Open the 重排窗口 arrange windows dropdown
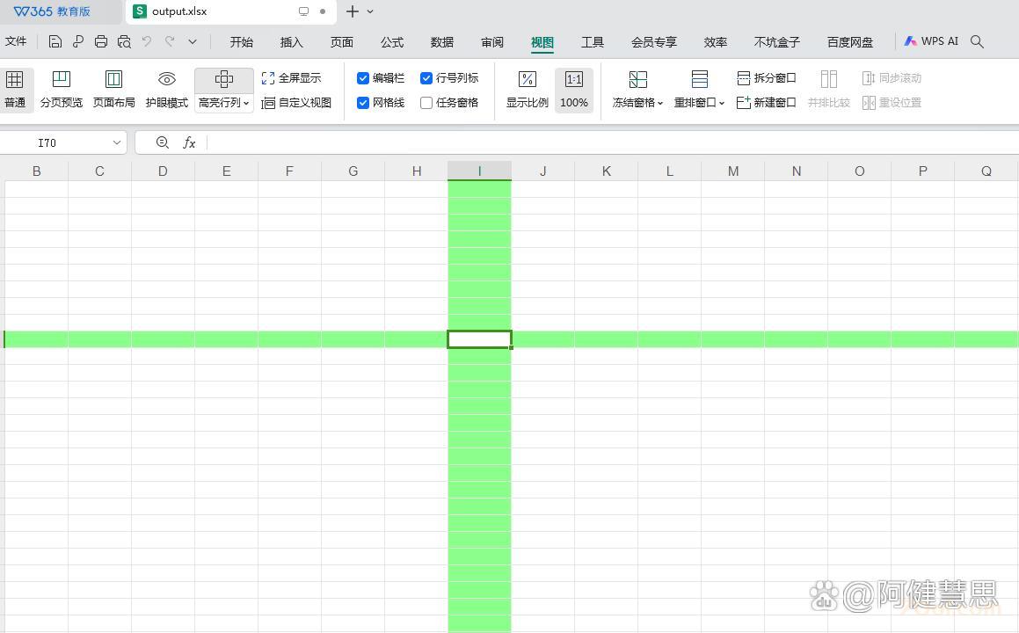Viewport: 1019px width, 633px height. (722, 102)
